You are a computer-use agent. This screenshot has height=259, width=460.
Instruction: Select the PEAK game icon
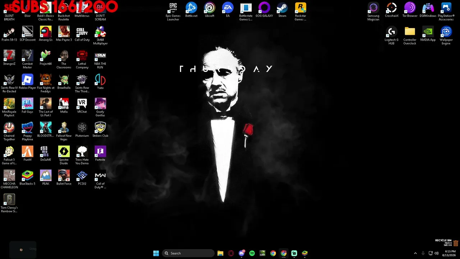pos(46,178)
